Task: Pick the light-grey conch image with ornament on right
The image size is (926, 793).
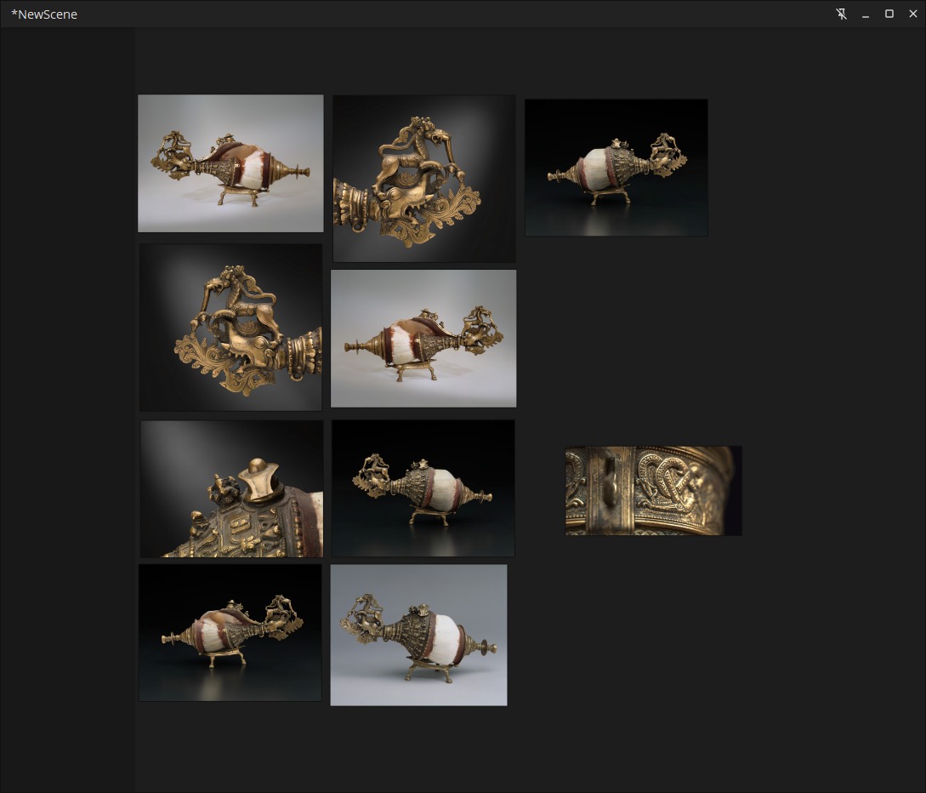Action: (x=423, y=339)
